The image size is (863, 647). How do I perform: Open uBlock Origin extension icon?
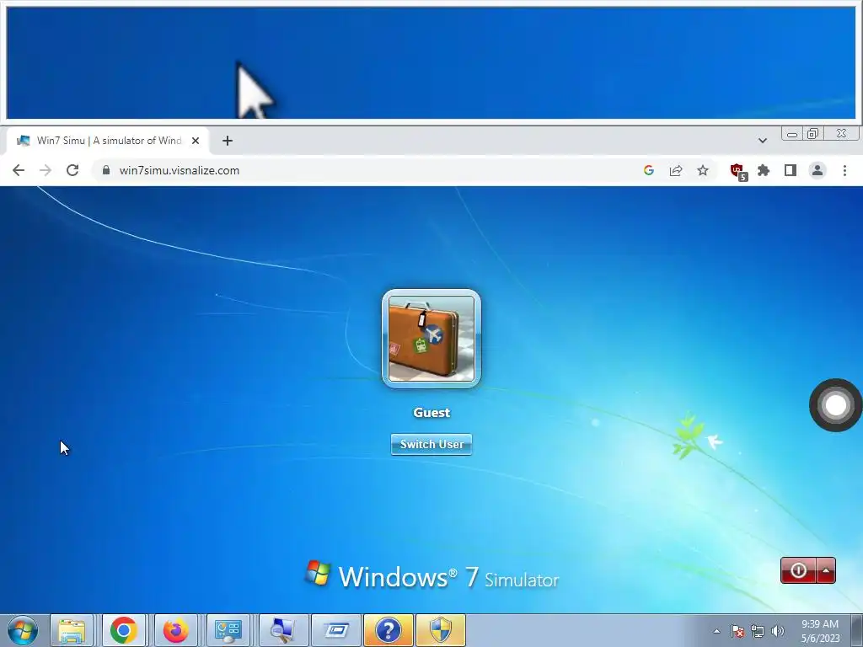(x=738, y=171)
